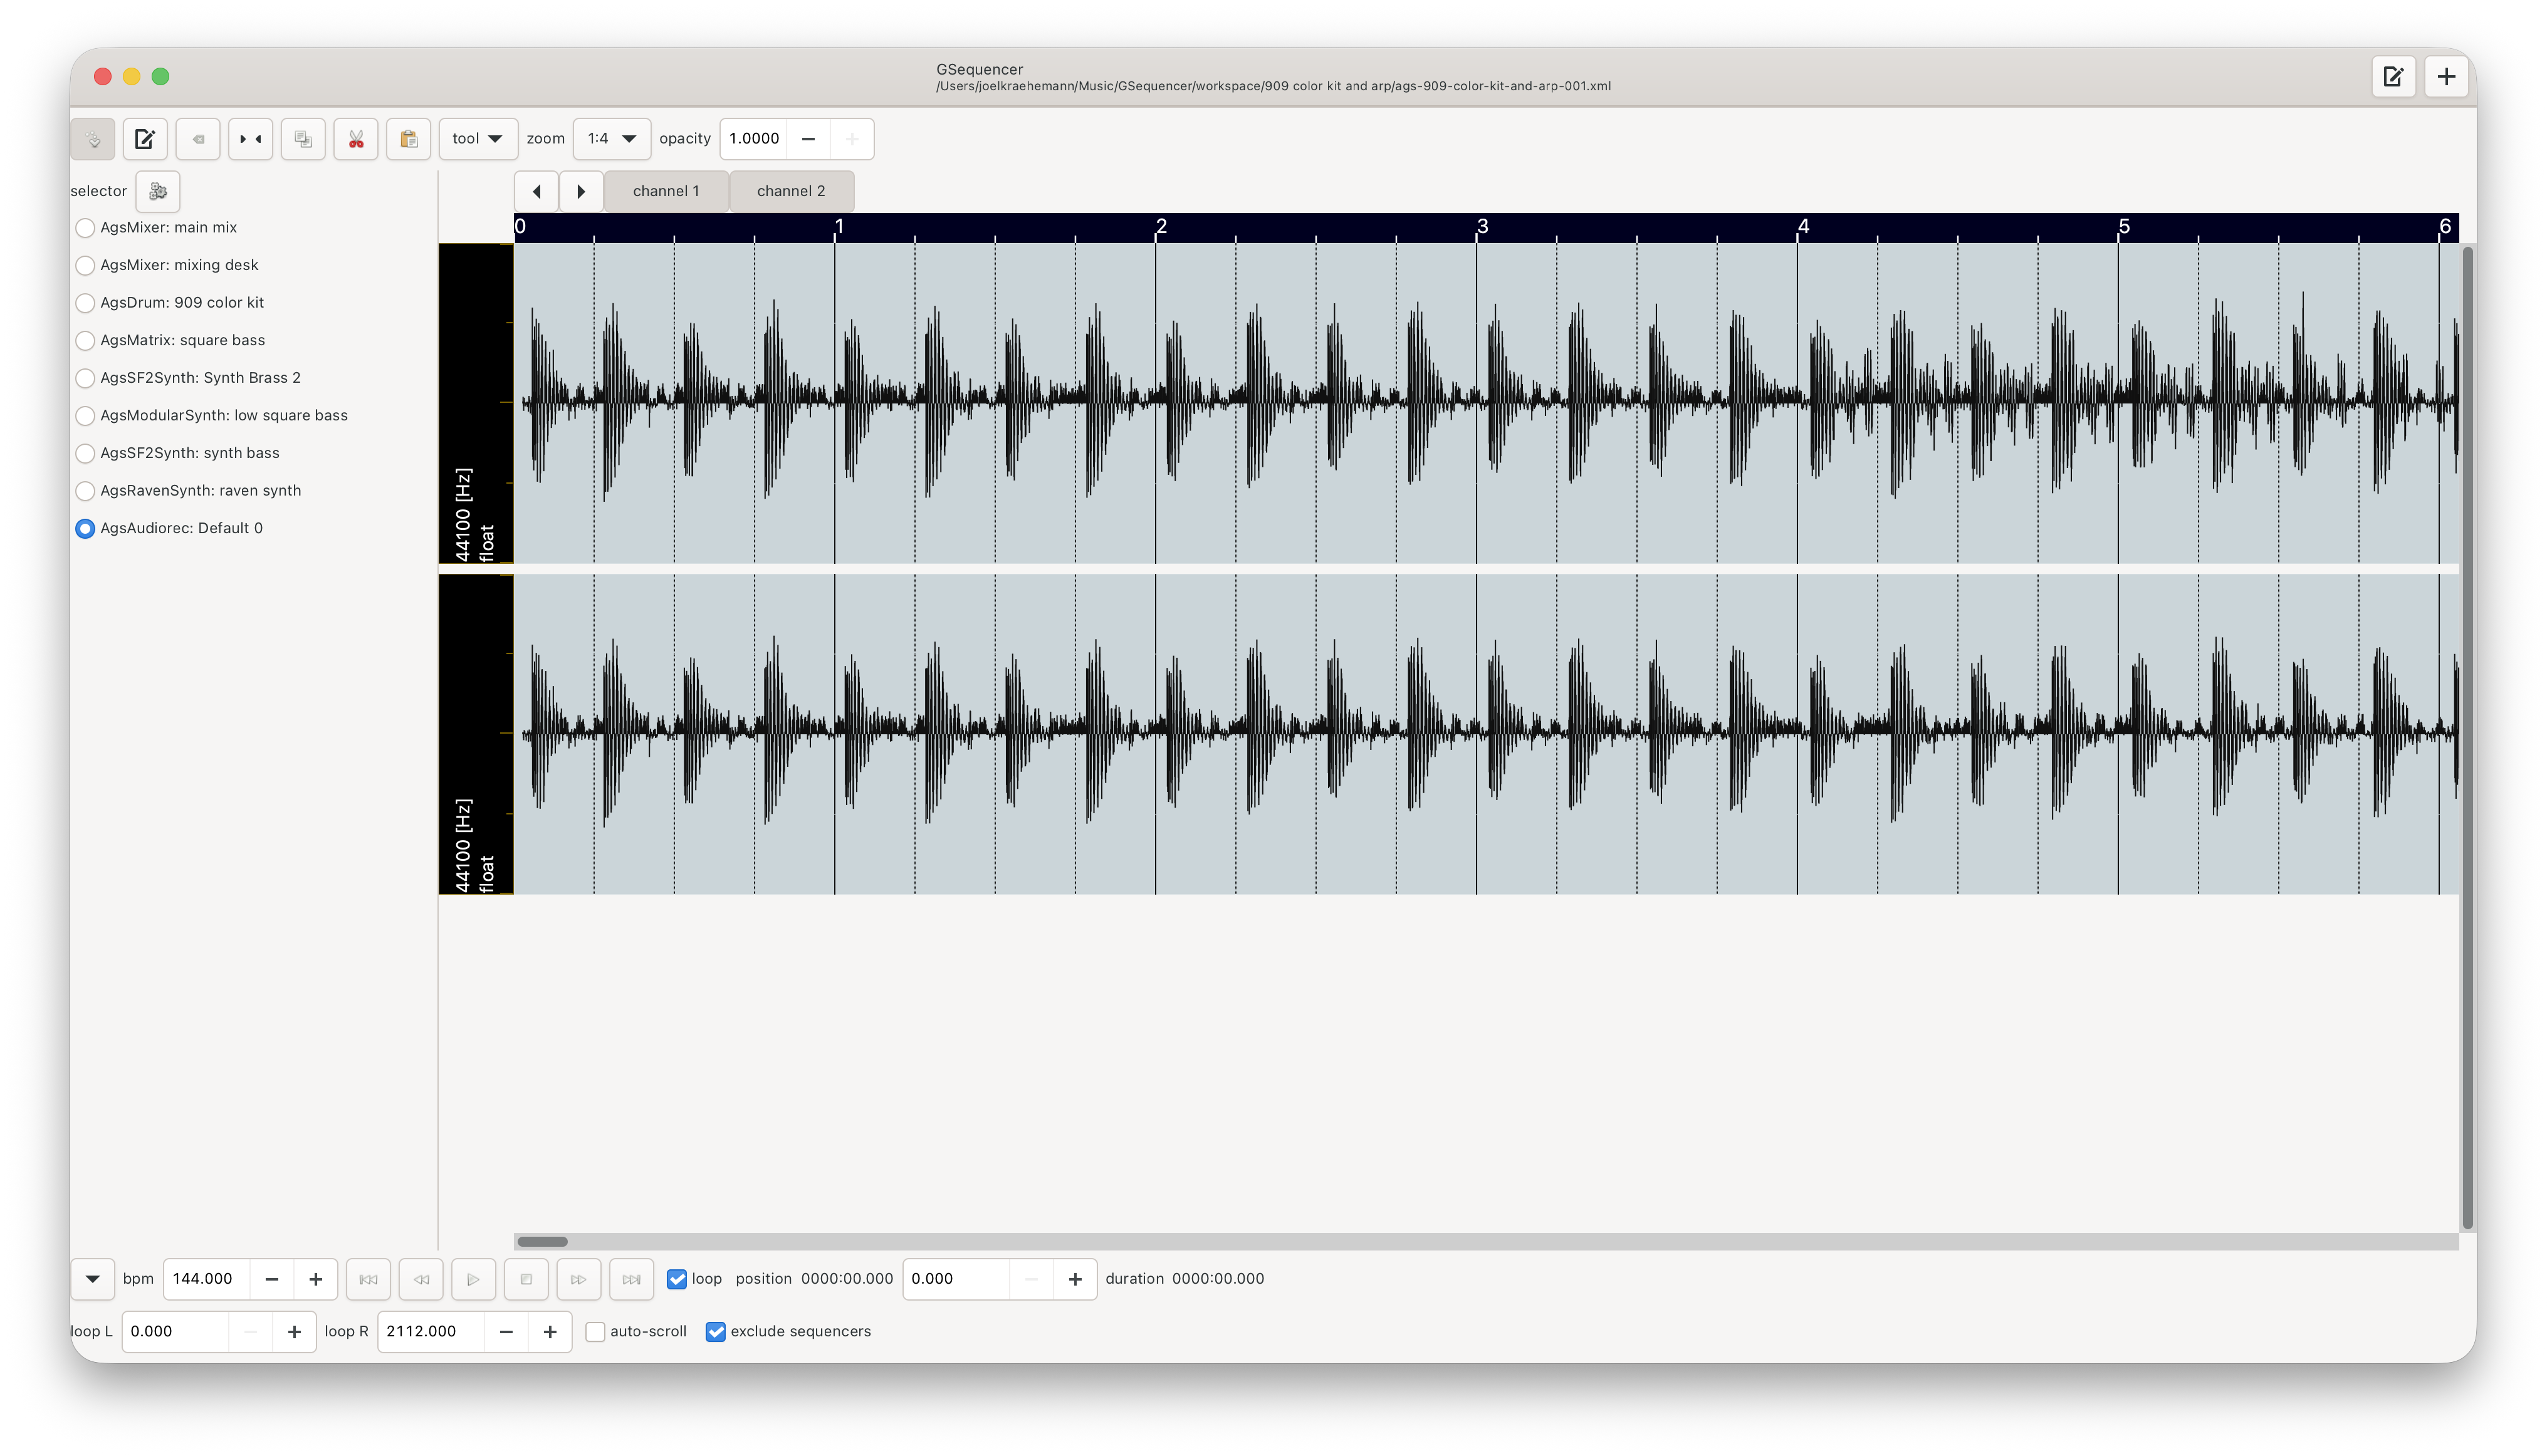Open the machine selector gears button
This screenshot has width=2547, height=1456.
coord(158,191)
